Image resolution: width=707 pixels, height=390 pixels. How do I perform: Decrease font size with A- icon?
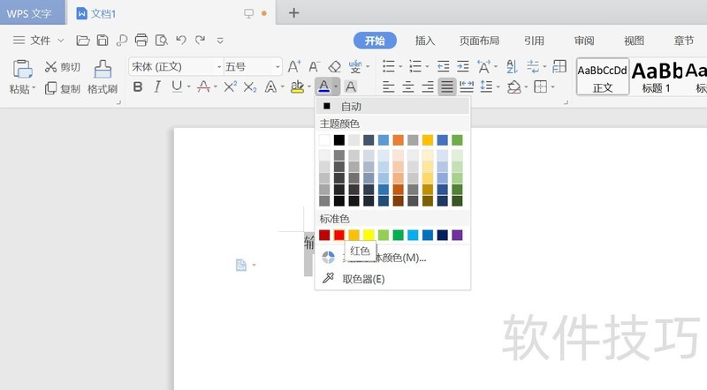(315, 67)
